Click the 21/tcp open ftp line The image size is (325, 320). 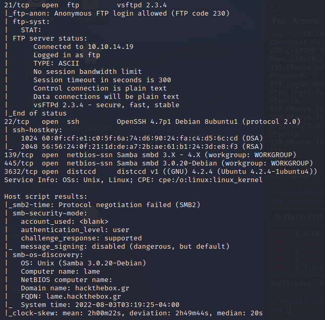[x=86, y=5]
